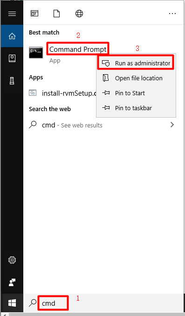This screenshot has height=316, width=185.
Task: Open cmd See web results
Action: tap(72, 125)
